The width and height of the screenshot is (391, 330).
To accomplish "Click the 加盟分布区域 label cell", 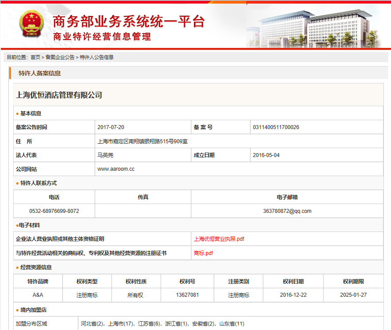I will [x=46, y=324].
